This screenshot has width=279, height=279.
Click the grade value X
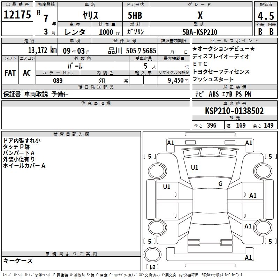click(200, 15)
